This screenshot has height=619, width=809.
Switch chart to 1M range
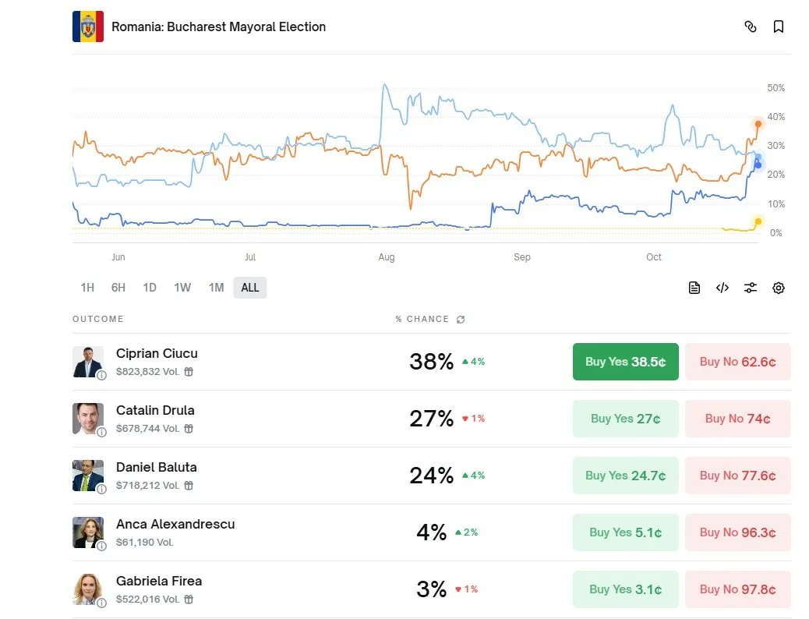coord(216,288)
